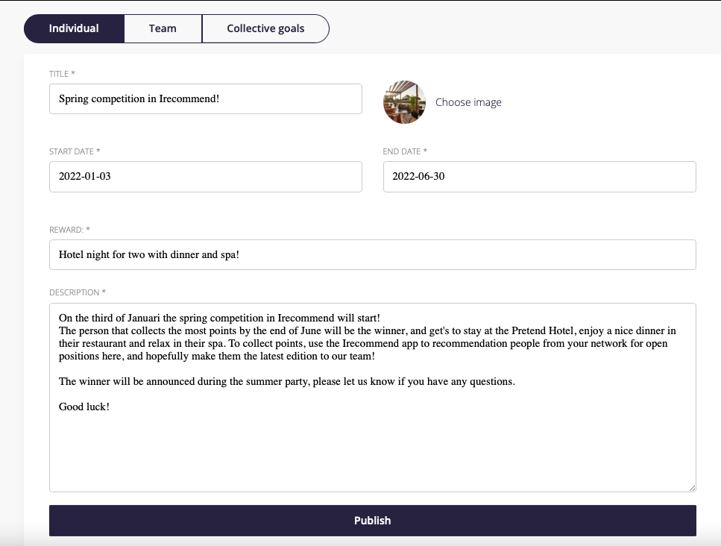Click the REWARD label
721x546 pixels.
pyautogui.click(x=69, y=230)
